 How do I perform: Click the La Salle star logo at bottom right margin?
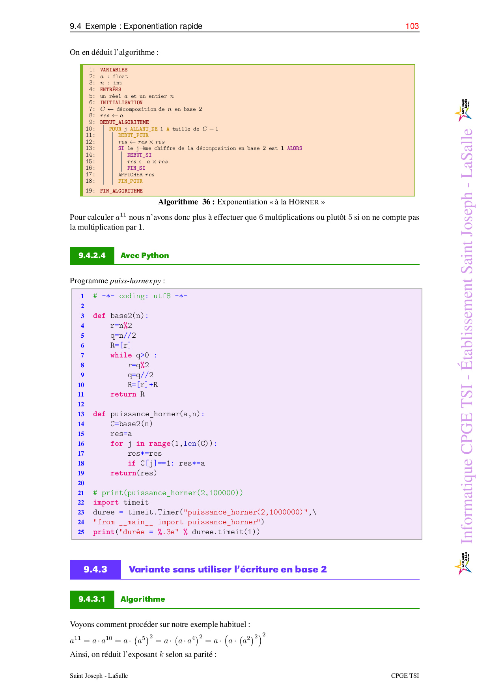tap(463, 564)
